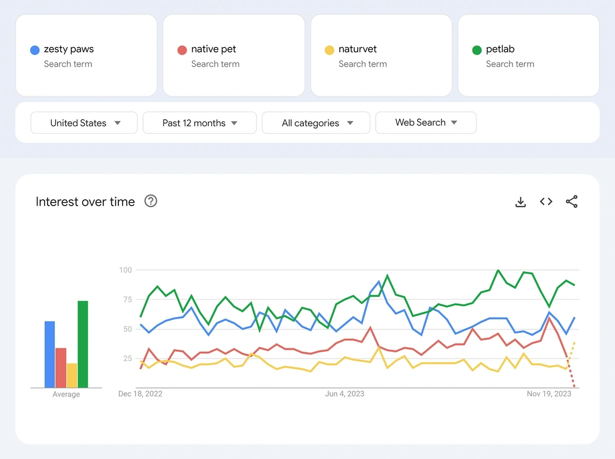Click the blue zesty paws color dot
615x459 pixels.
tap(35, 50)
